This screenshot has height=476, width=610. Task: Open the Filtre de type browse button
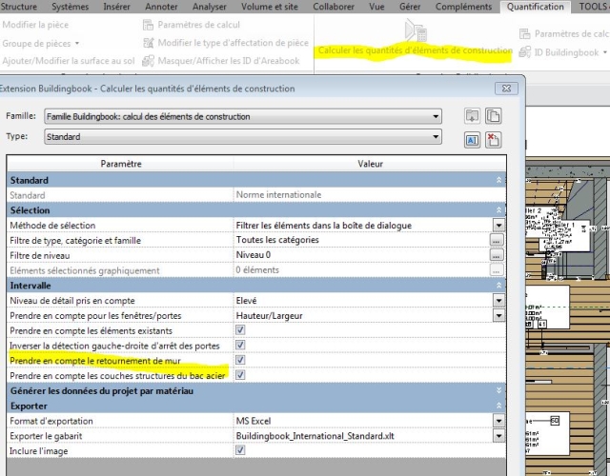[496, 240]
